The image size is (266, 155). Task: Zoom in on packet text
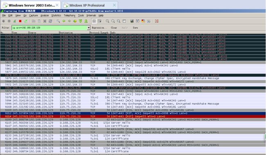point(107,21)
